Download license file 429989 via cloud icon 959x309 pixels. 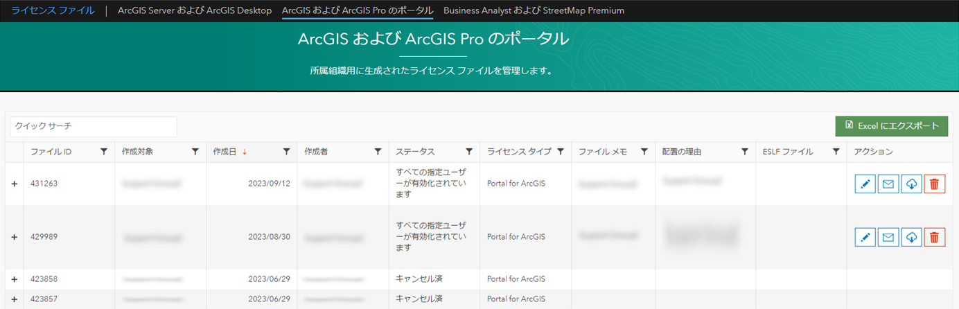[911, 237]
